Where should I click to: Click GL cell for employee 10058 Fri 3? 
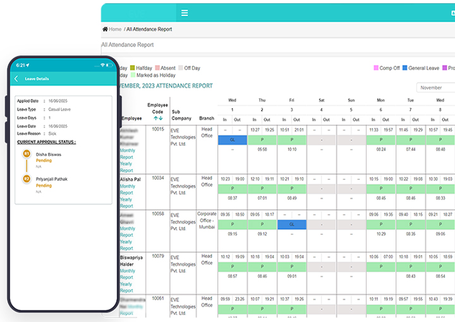point(291,224)
